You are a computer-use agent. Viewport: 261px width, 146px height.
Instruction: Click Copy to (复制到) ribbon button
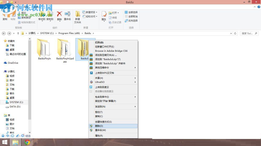50,16
